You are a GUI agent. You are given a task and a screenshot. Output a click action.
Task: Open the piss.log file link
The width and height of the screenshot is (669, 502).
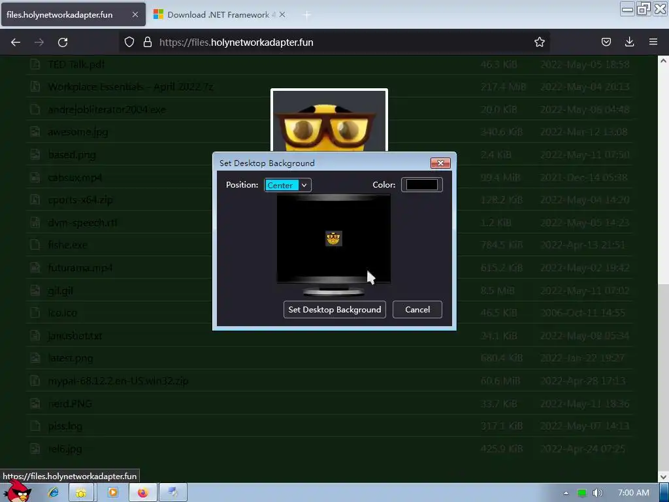[x=65, y=426]
